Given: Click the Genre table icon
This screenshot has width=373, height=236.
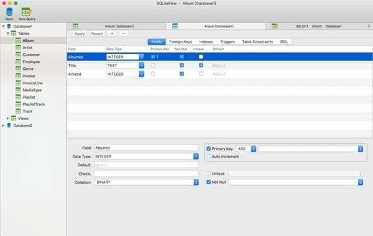Looking at the screenshot, I should pos(18,69).
